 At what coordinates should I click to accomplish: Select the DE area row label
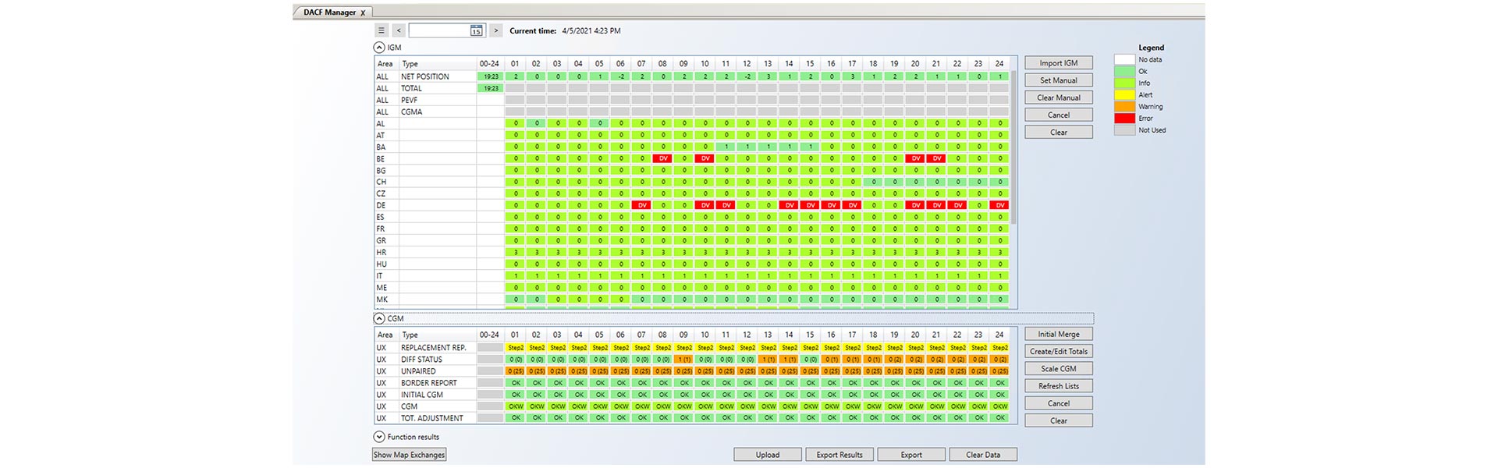(381, 205)
